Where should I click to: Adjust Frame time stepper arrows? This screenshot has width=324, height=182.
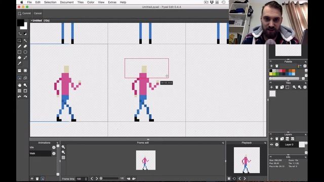[86, 179]
